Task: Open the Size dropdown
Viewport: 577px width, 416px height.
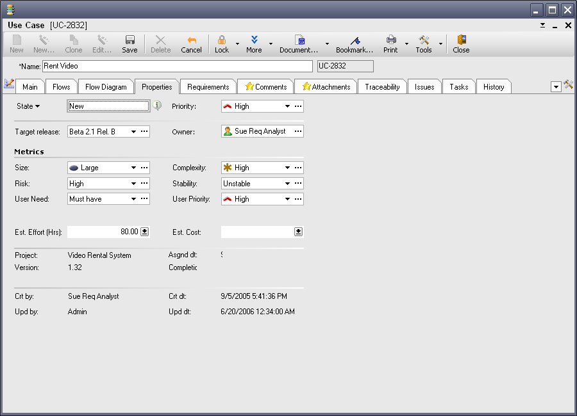Action: pos(133,168)
